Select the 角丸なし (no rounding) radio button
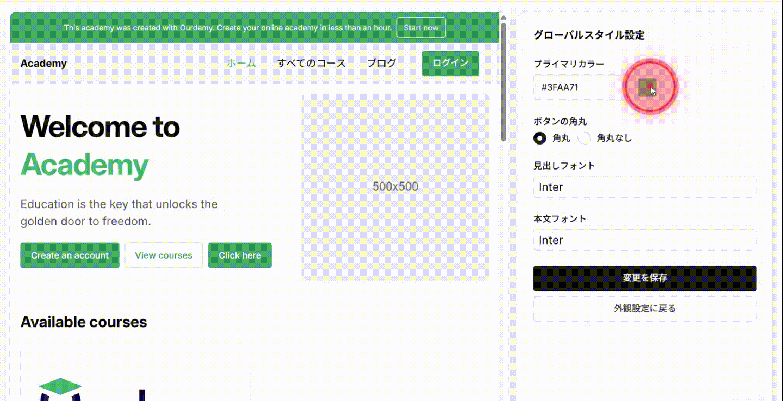 584,138
